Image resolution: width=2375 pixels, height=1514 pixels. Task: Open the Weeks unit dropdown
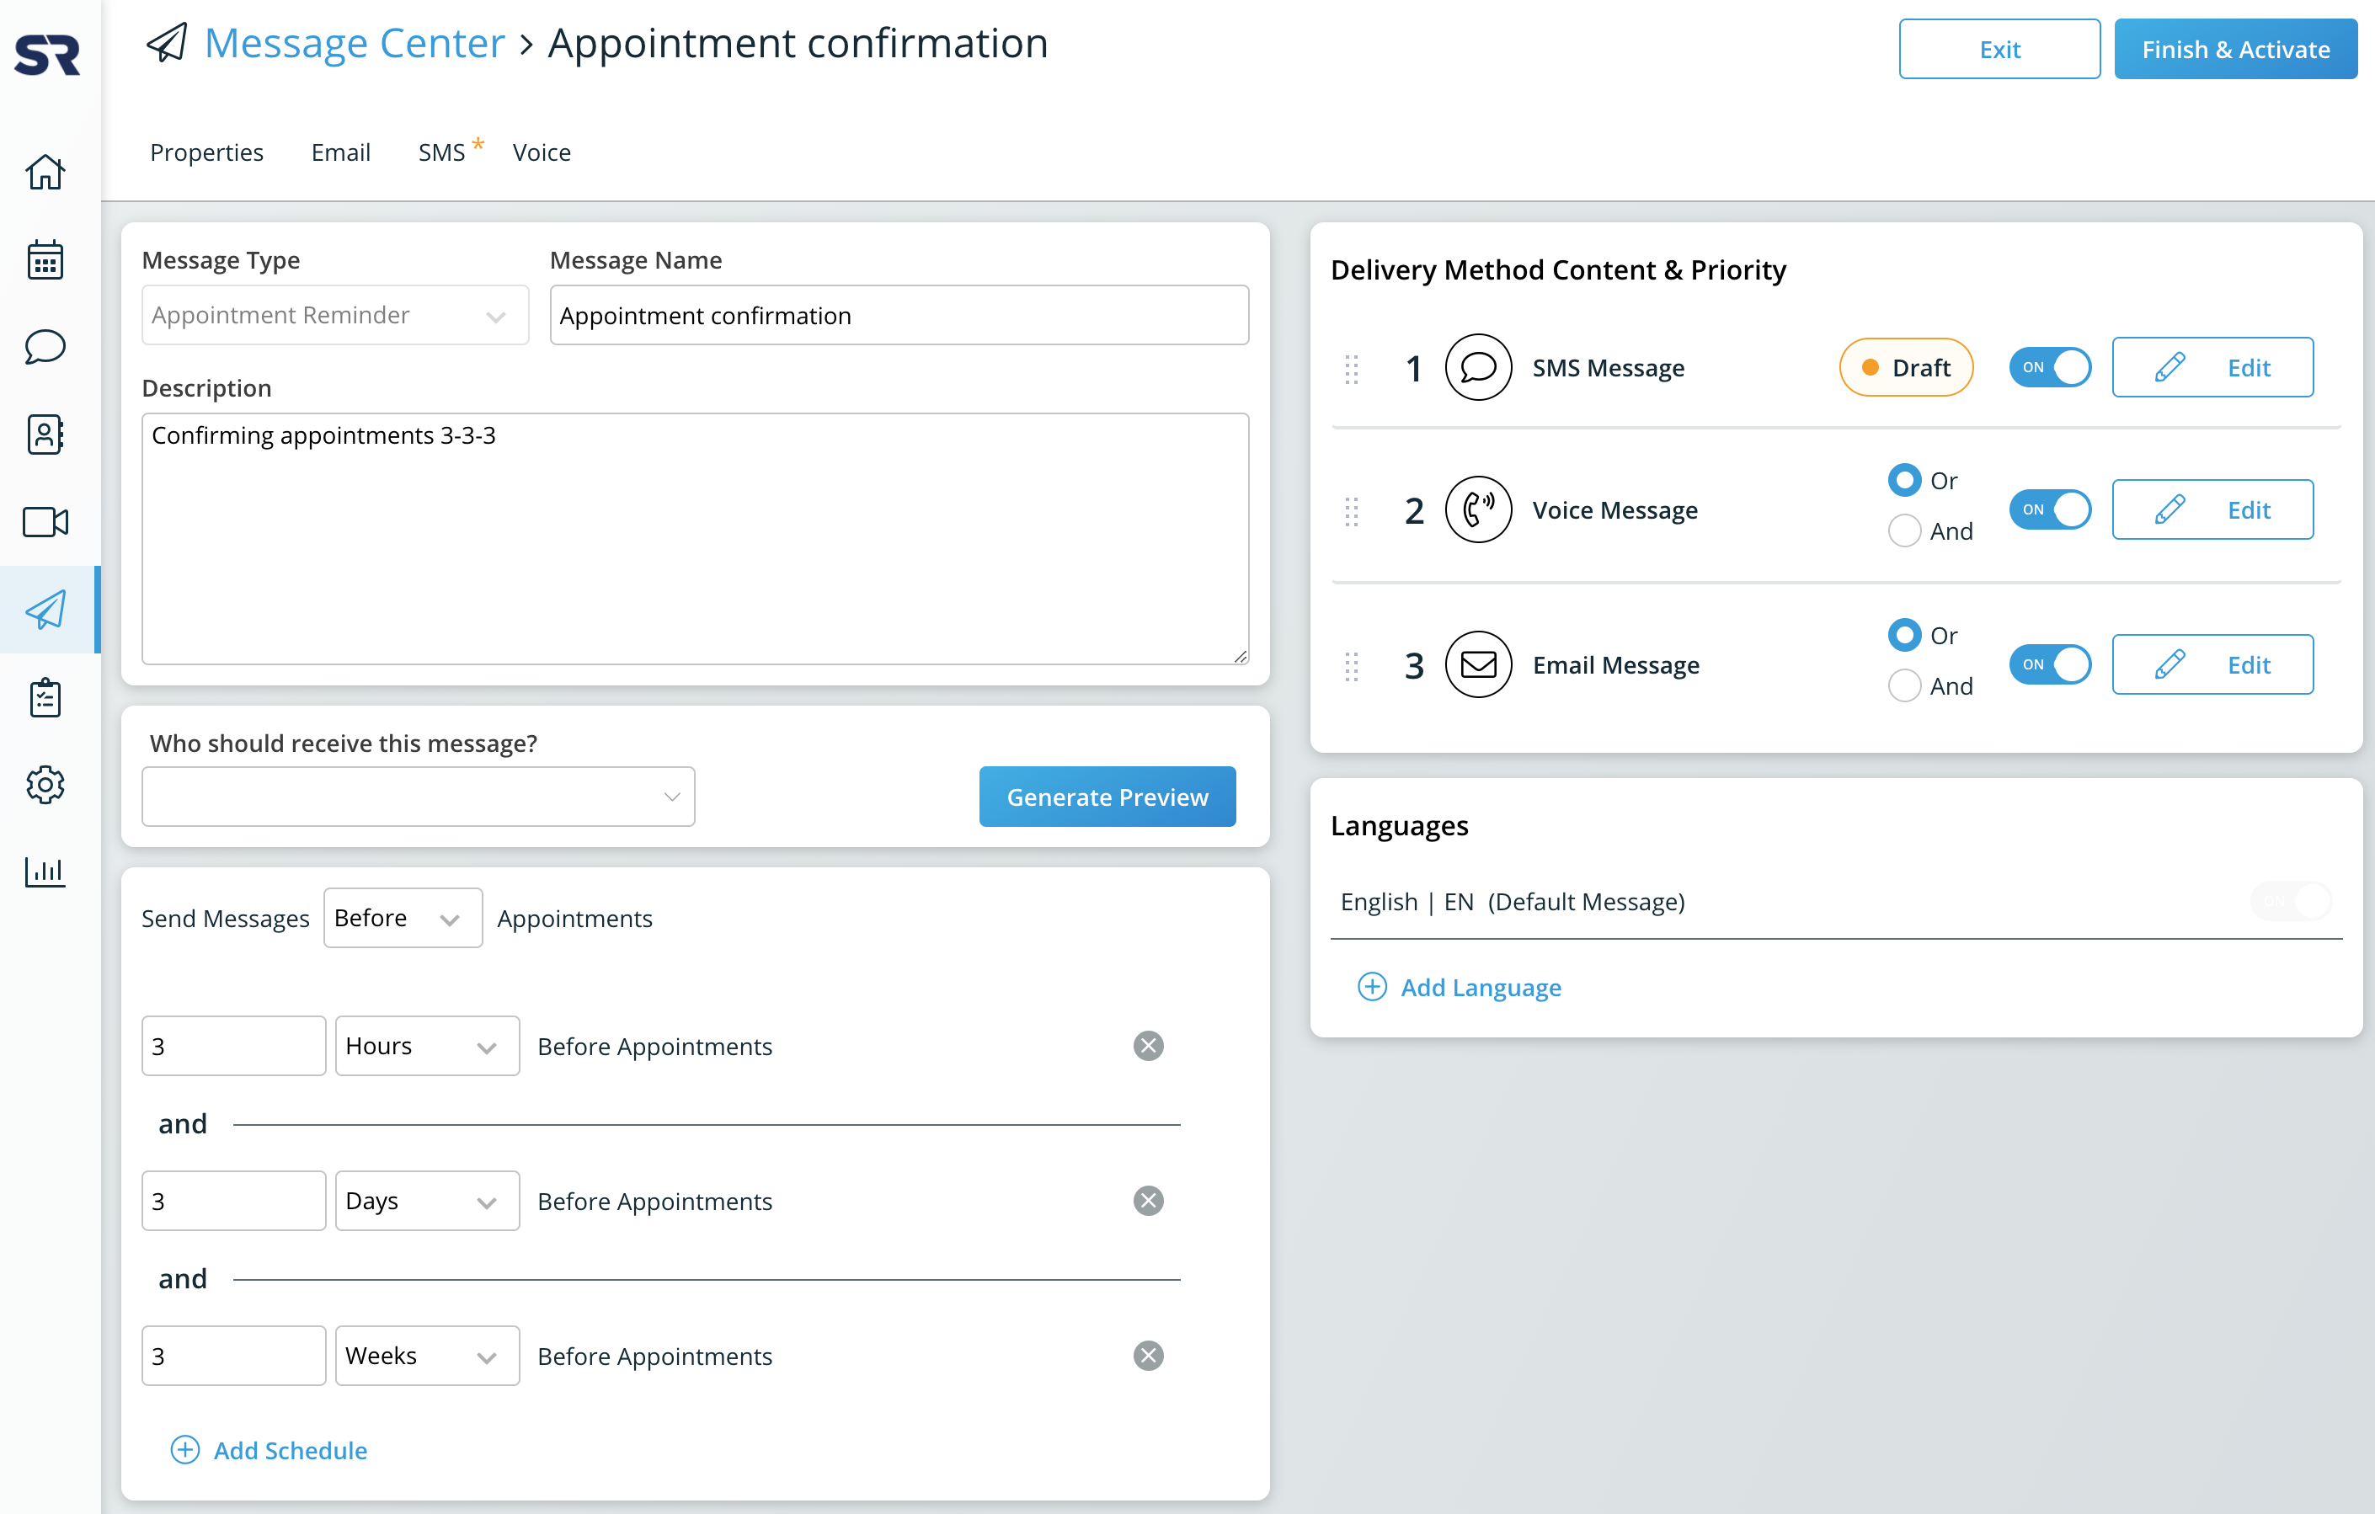pyautogui.click(x=427, y=1355)
